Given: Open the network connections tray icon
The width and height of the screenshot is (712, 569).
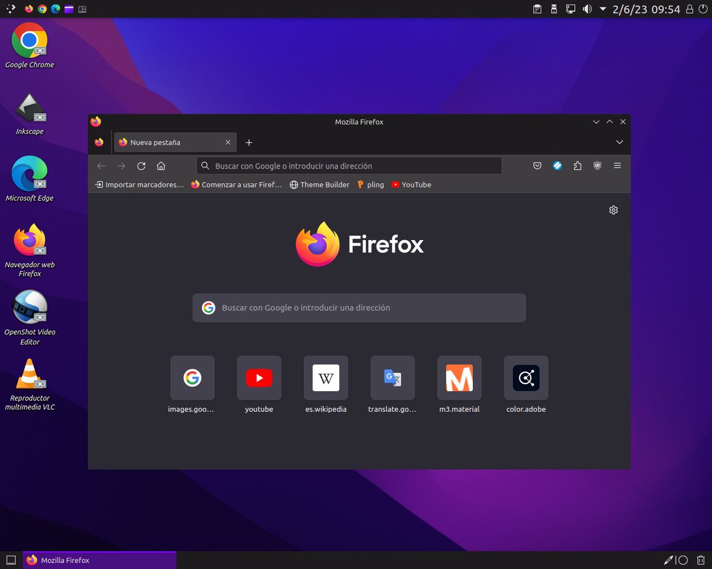Looking at the screenshot, I should pos(570,9).
